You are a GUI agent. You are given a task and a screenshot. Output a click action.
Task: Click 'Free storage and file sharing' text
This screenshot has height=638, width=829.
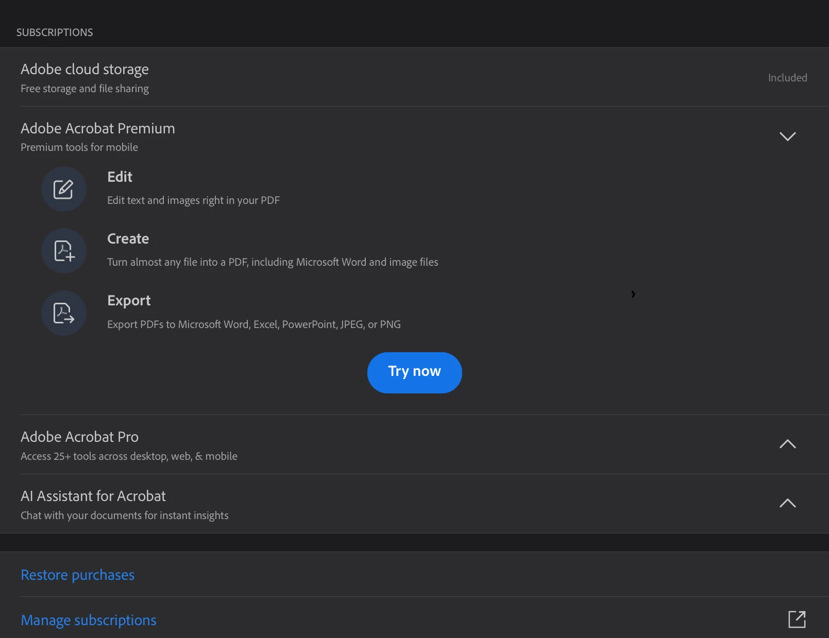click(x=84, y=89)
